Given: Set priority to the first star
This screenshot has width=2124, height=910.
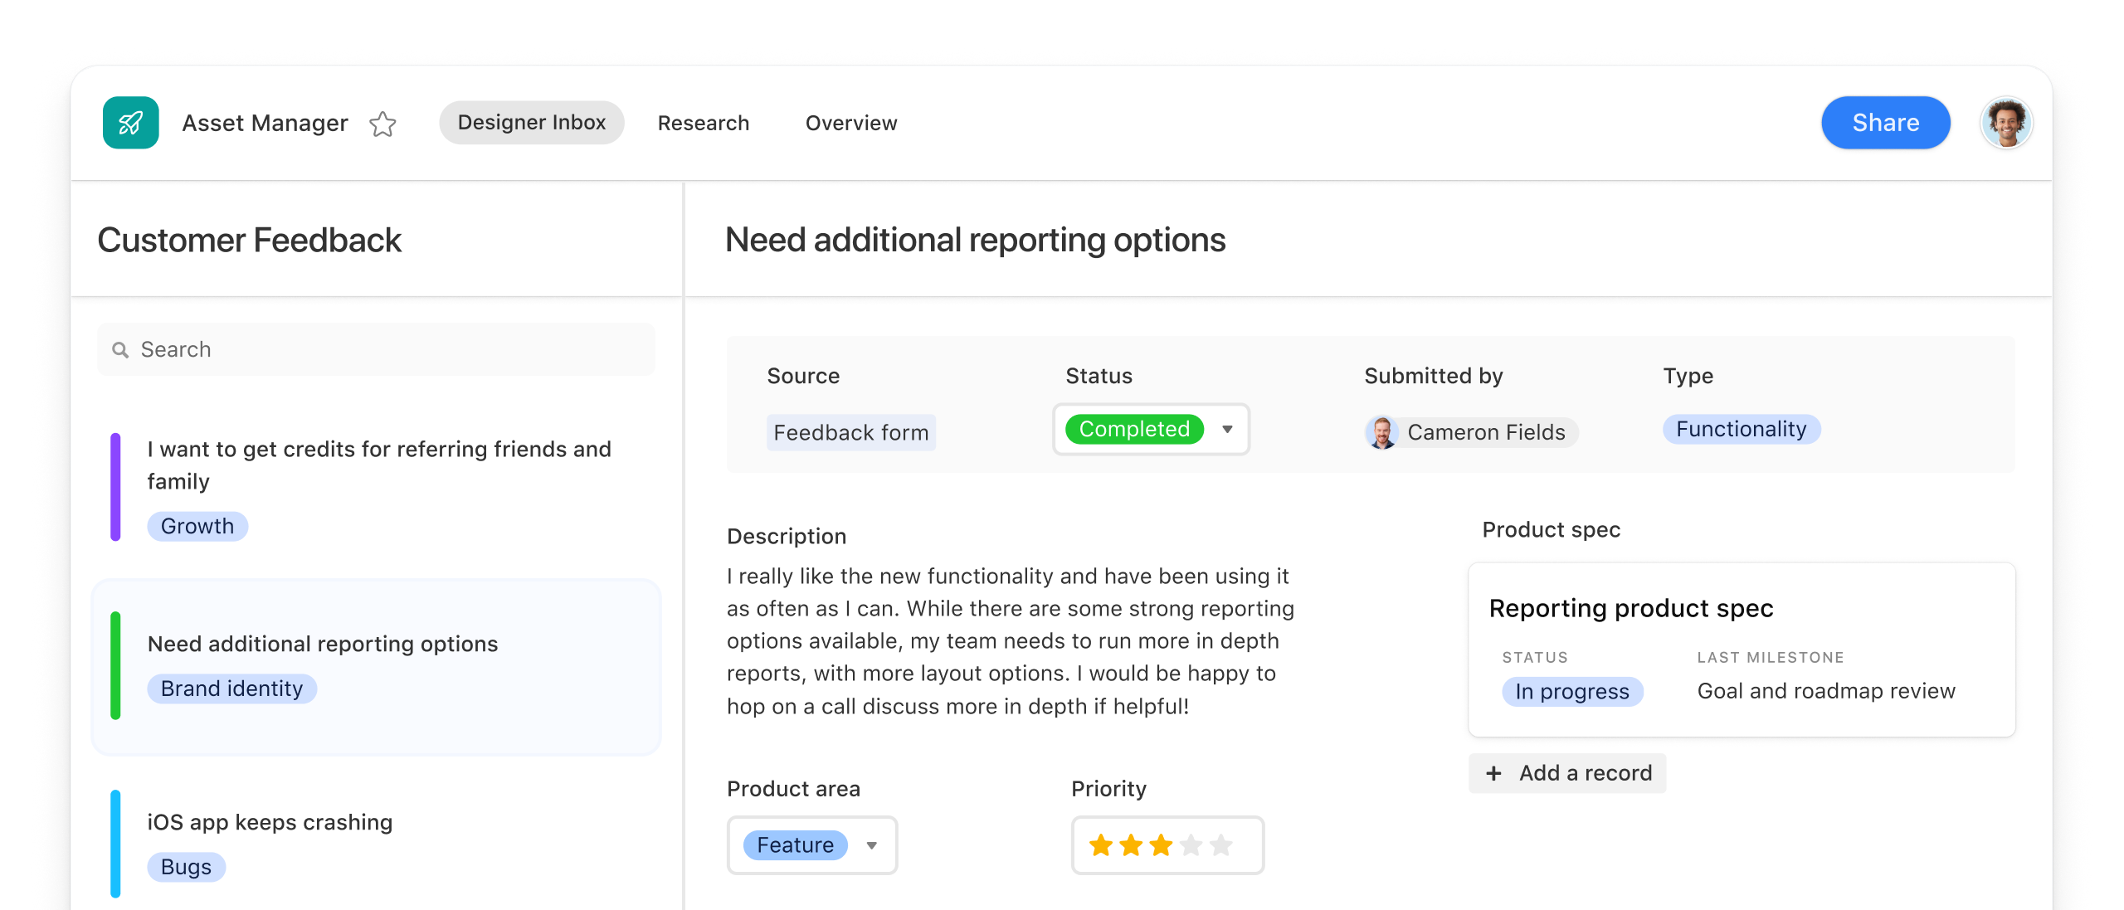Looking at the screenshot, I should click(1101, 845).
